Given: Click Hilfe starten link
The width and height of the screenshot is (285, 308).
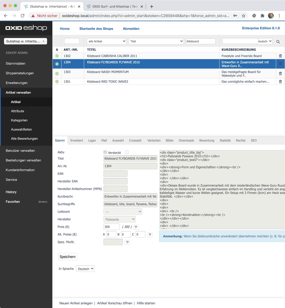Looking at the screenshot, I should point(146,303).
